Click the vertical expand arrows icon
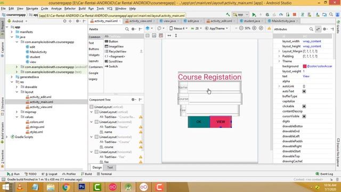This screenshot has height=192, width=341. point(176,36)
